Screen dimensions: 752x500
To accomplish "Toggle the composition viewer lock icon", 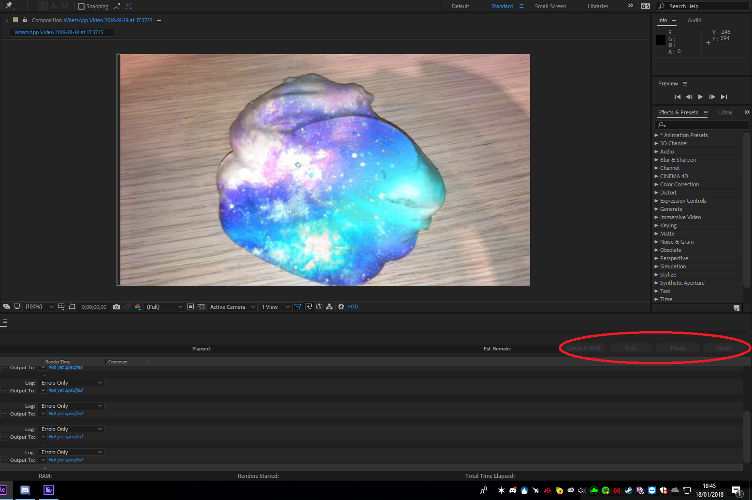I will pyautogui.click(x=25, y=20).
